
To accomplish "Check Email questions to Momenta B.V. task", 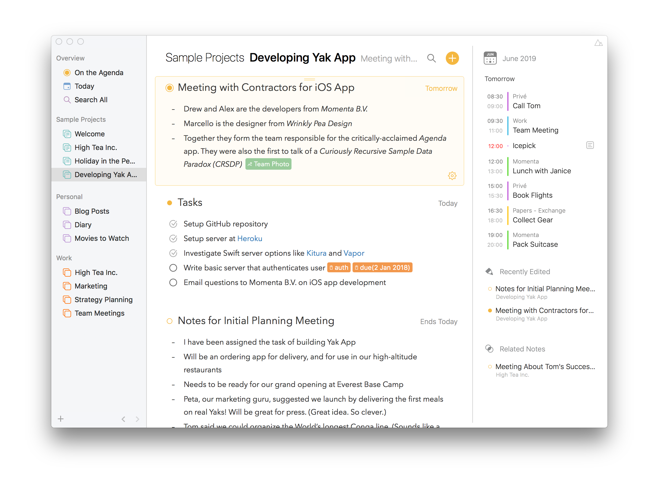I will pyautogui.click(x=173, y=283).
